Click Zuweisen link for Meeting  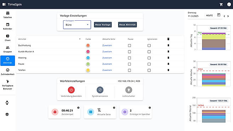[x=107, y=58]
